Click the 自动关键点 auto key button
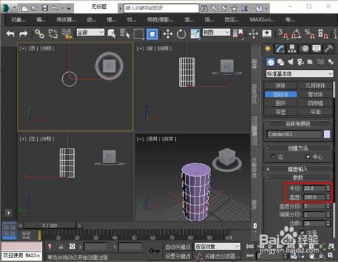This screenshot has height=262, width=338. (178, 247)
